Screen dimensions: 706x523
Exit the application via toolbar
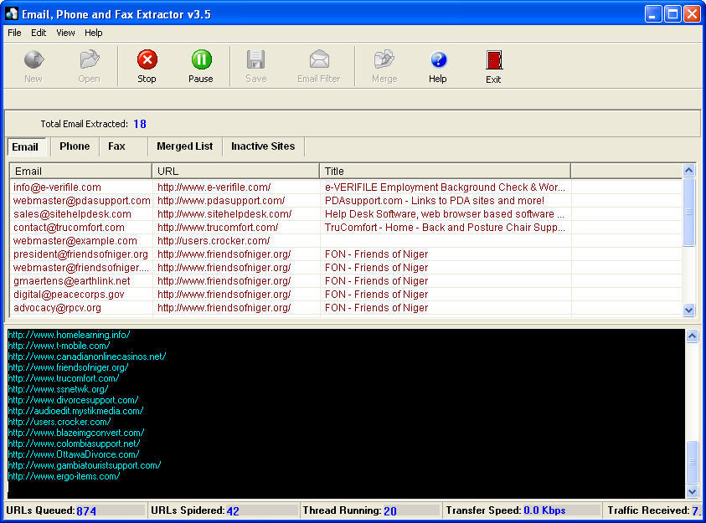pos(493,65)
